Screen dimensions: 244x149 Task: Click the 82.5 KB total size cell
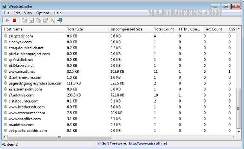[x=73, y=71]
